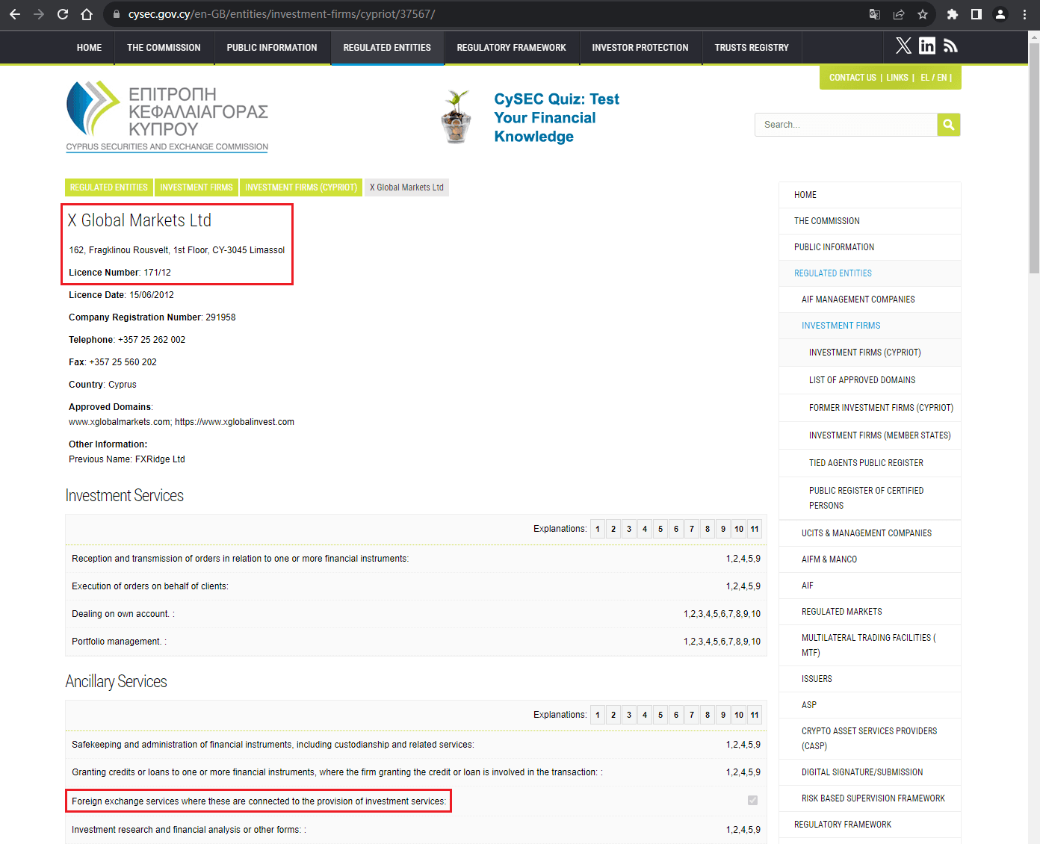This screenshot has height=844, width=1040.
Task: Click the CONTACT US link
Action: 852,78
